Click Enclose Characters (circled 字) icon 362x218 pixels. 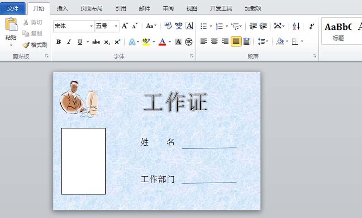(189, 42)
